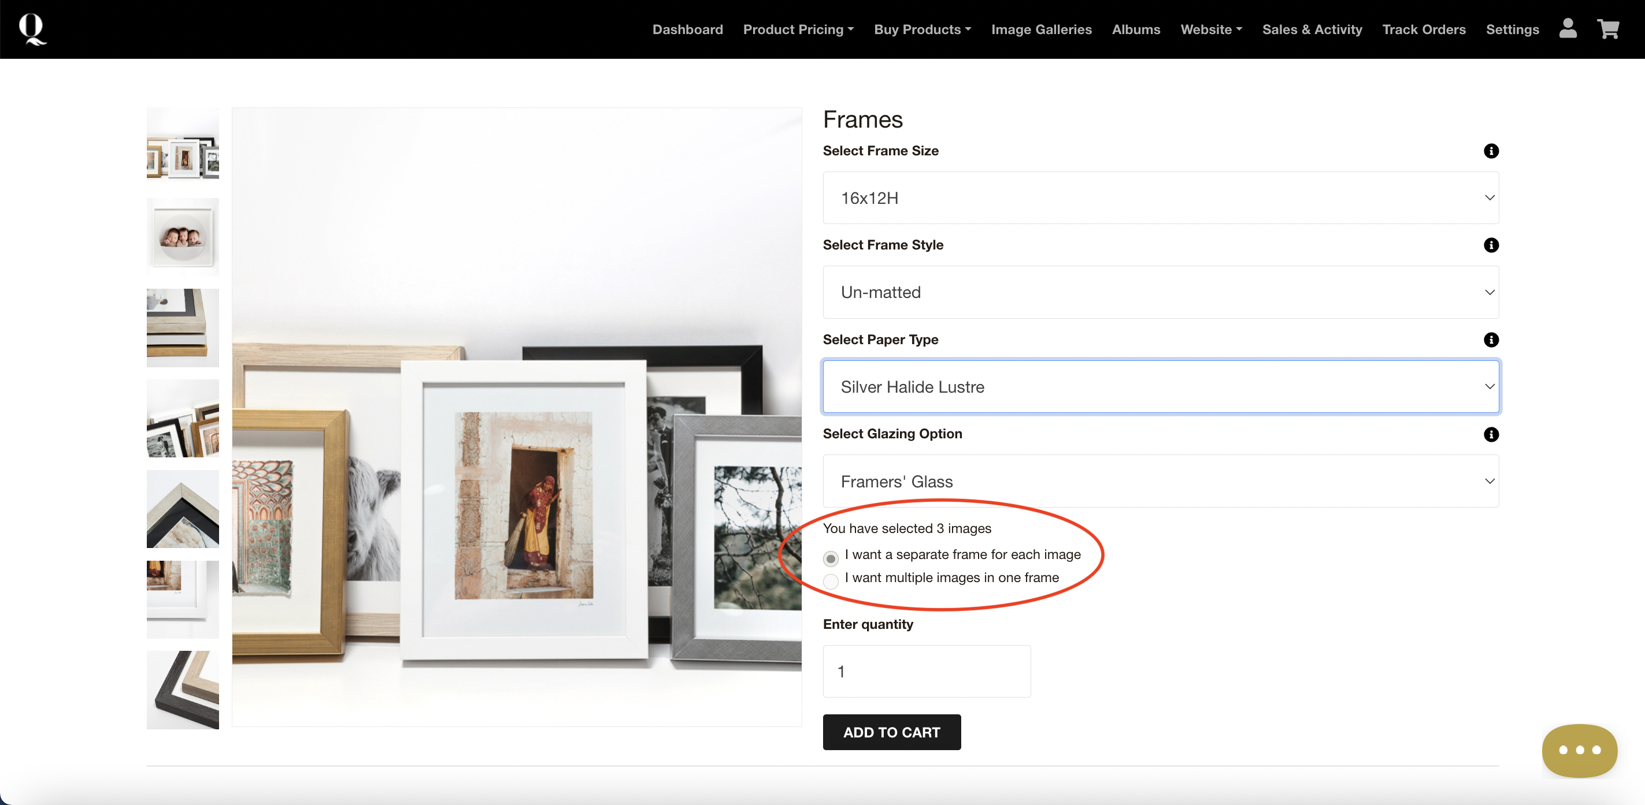Show info for Select Paper Type
Viewport: 1645px width, 805px height.
pyautogui.click(x=1491, y=340)
